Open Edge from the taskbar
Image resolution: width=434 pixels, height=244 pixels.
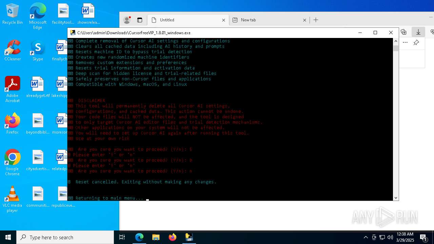tap(139, 237)
